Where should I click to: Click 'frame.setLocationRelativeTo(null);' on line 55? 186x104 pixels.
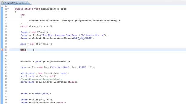(44, 103)
